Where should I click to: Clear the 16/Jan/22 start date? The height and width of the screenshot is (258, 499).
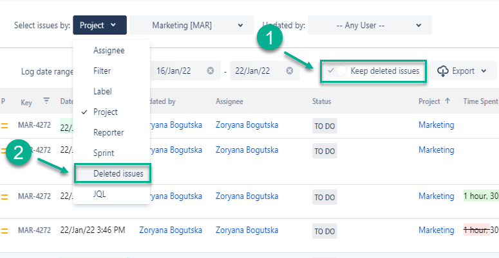click(210, 71)
